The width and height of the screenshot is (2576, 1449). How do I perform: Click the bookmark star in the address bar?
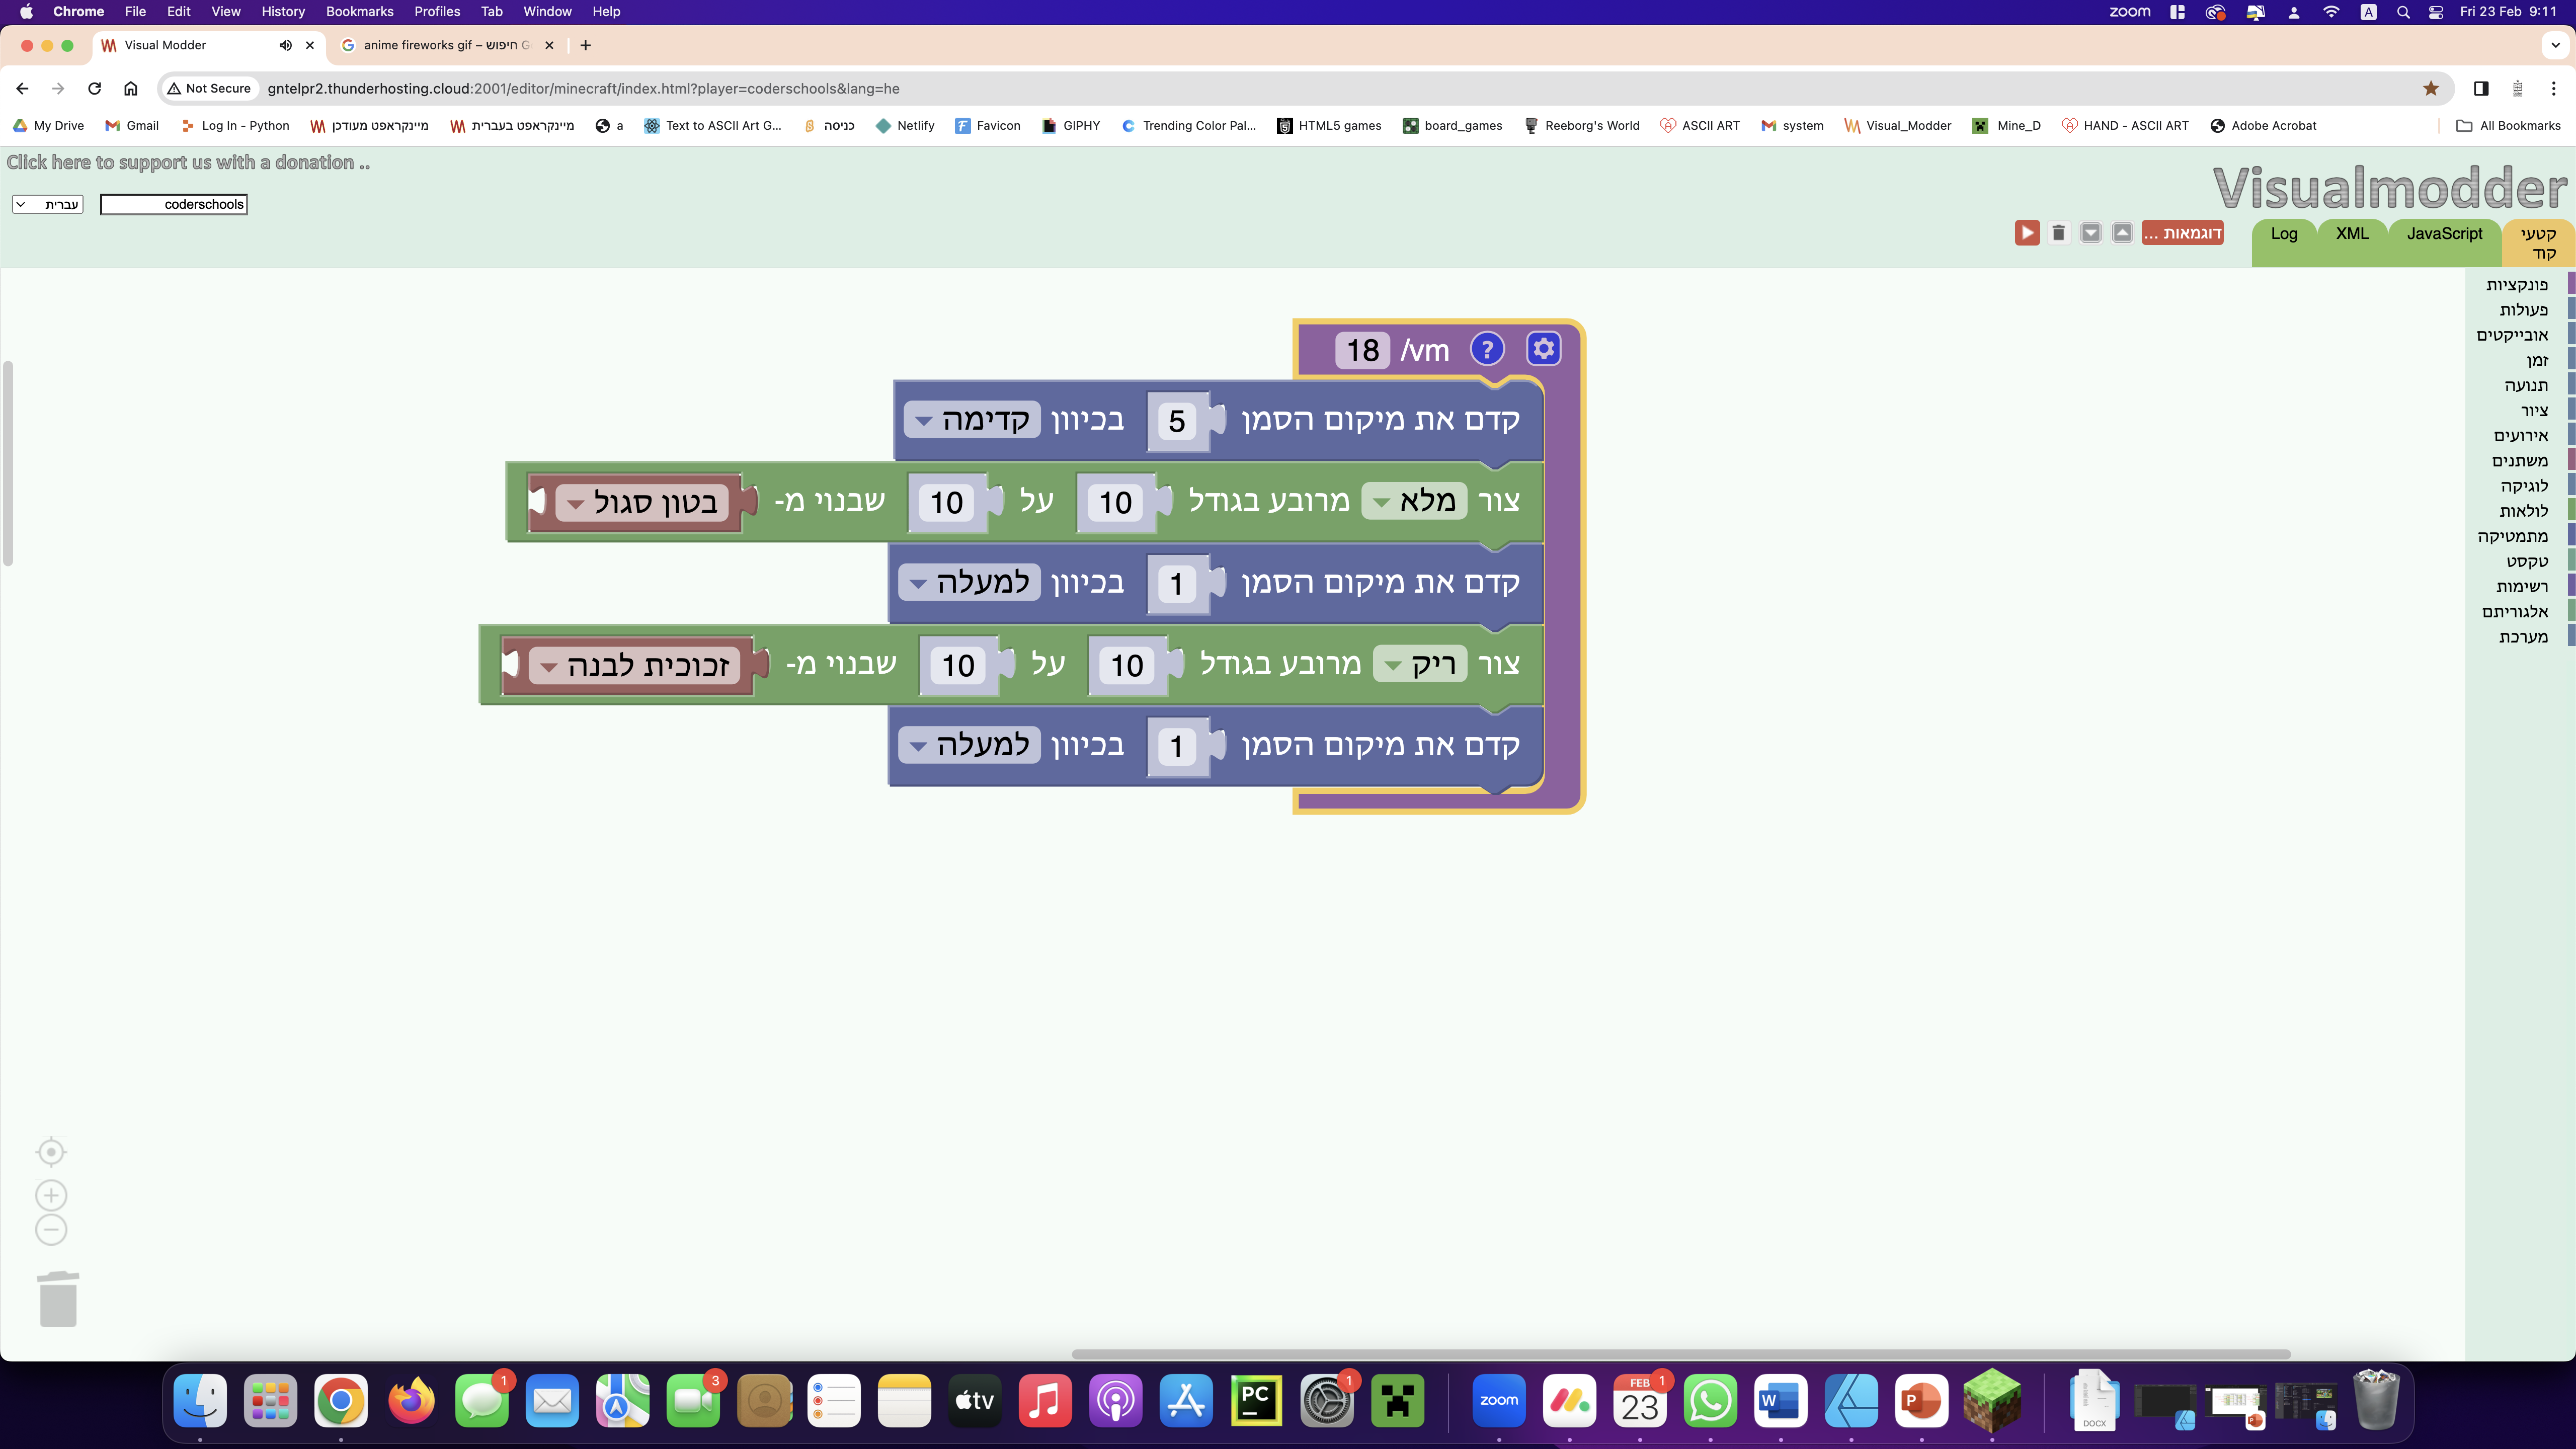click(x=2431, y=88)
